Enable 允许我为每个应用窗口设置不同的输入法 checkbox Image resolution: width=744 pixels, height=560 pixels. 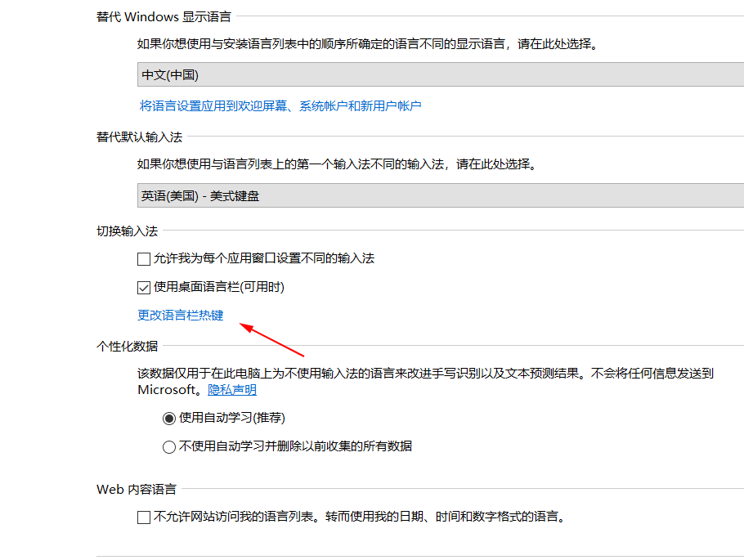tap(144, 259)
